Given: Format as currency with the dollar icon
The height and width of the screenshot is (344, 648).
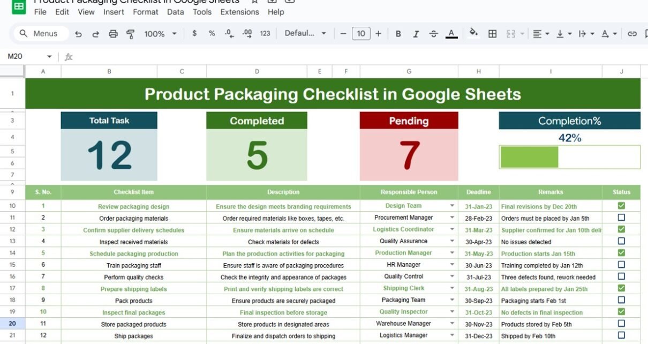Looking at the screenshot, I should click(194, 33).
